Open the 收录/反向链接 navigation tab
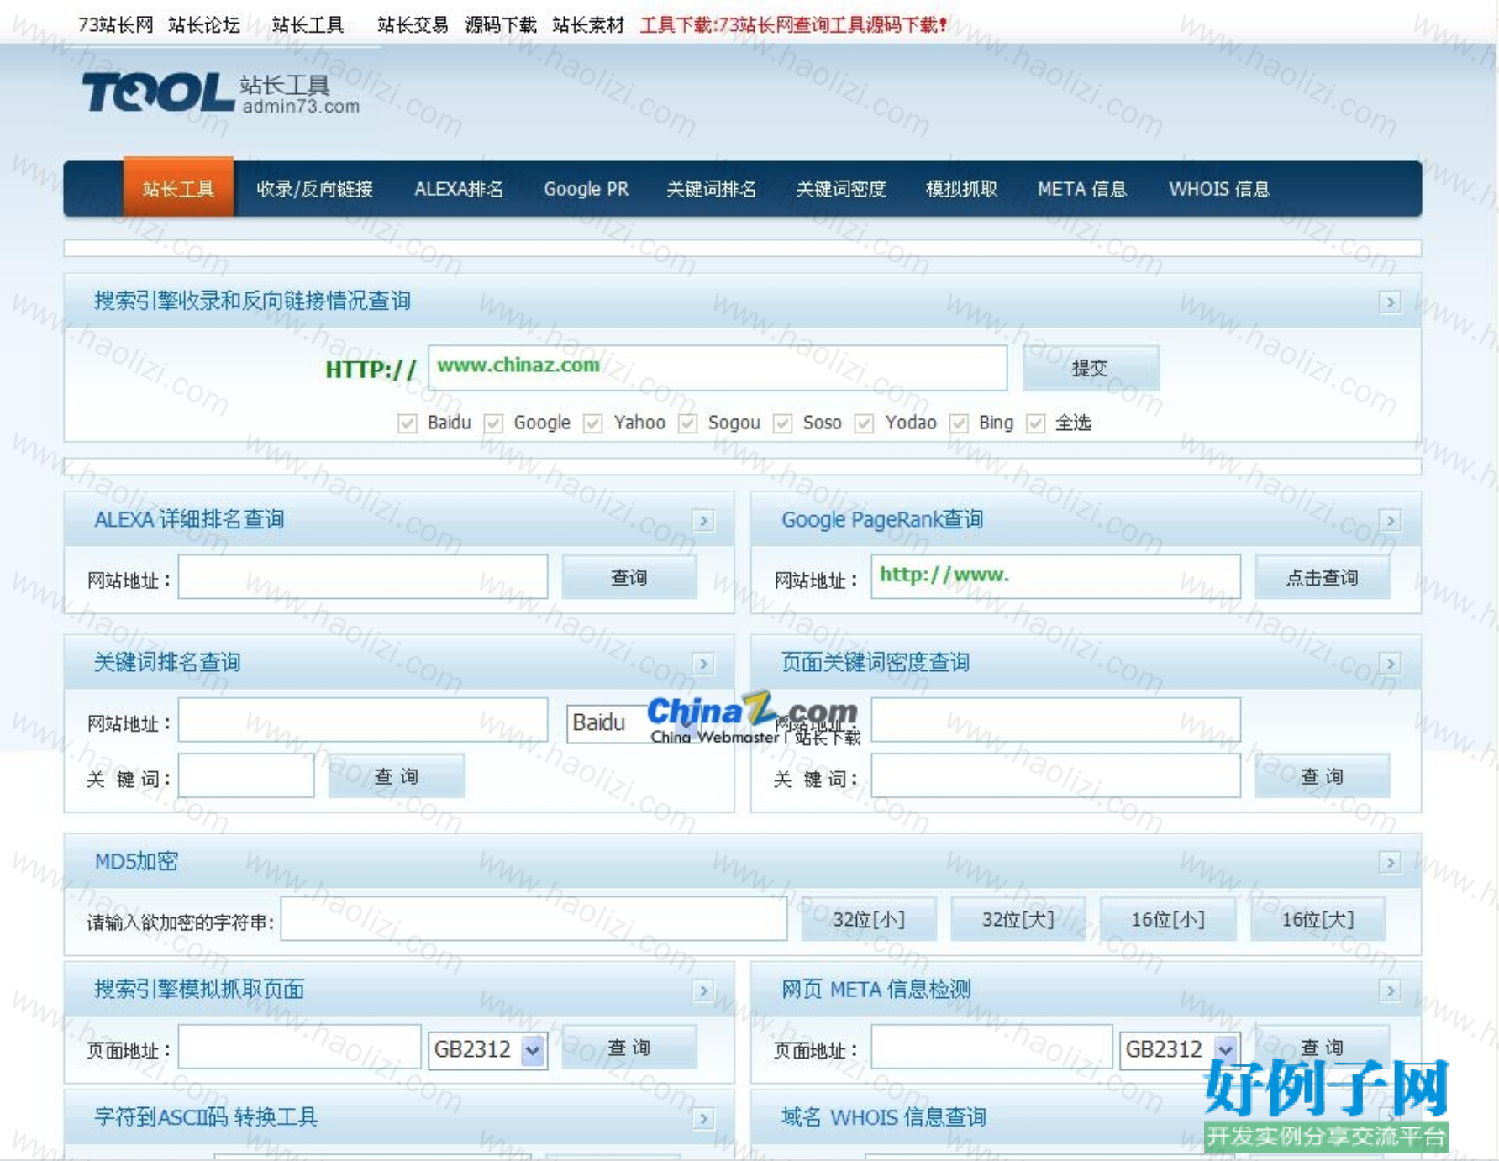 [x=314, y=189]
